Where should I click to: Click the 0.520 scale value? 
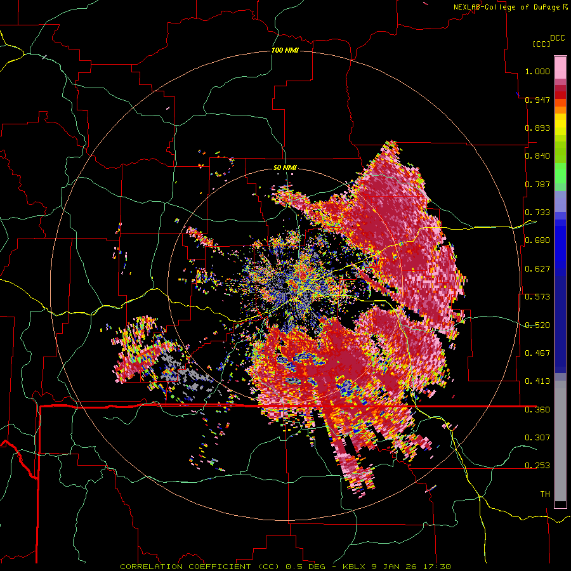click(x=537, y=325)
